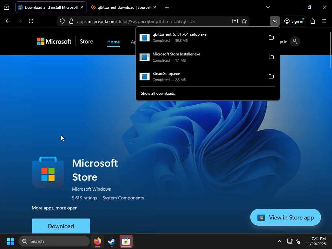Click the address bar URL
The image size is (332, 249).
pyautogui.click(x=136, y=21)
